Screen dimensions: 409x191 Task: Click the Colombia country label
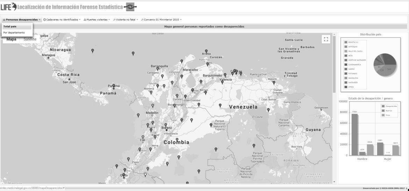tap(176, 142)
